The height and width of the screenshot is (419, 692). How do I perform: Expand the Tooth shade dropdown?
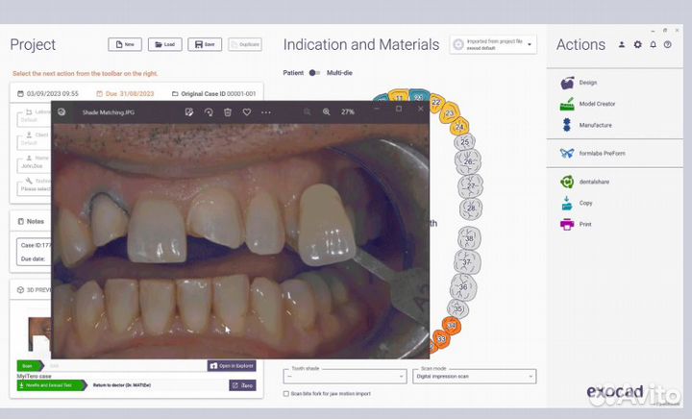click(345, 377)
